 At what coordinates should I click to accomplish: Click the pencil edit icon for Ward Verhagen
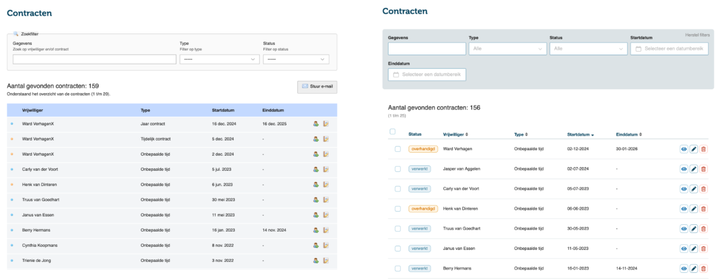pyautogui.click(x=694, y=149)
